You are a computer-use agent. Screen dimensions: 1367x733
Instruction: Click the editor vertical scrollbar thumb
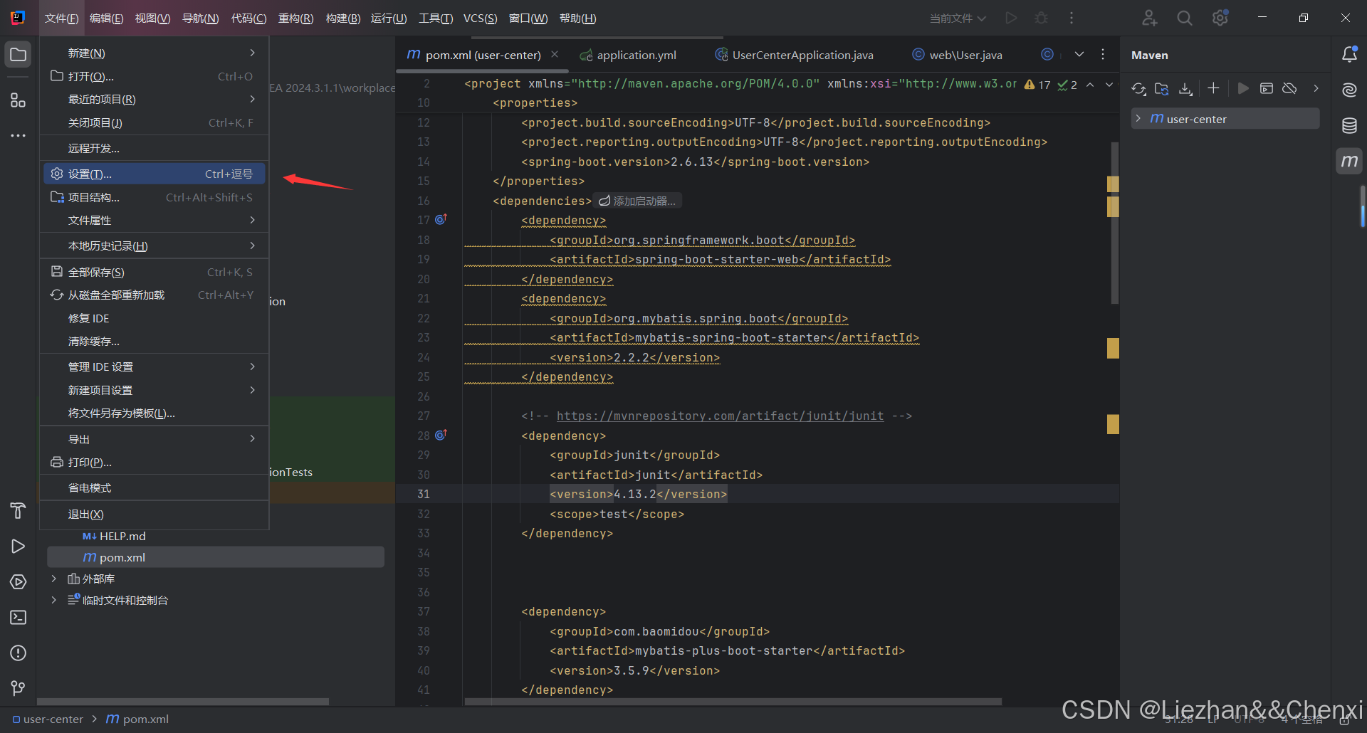point(1114,223)
